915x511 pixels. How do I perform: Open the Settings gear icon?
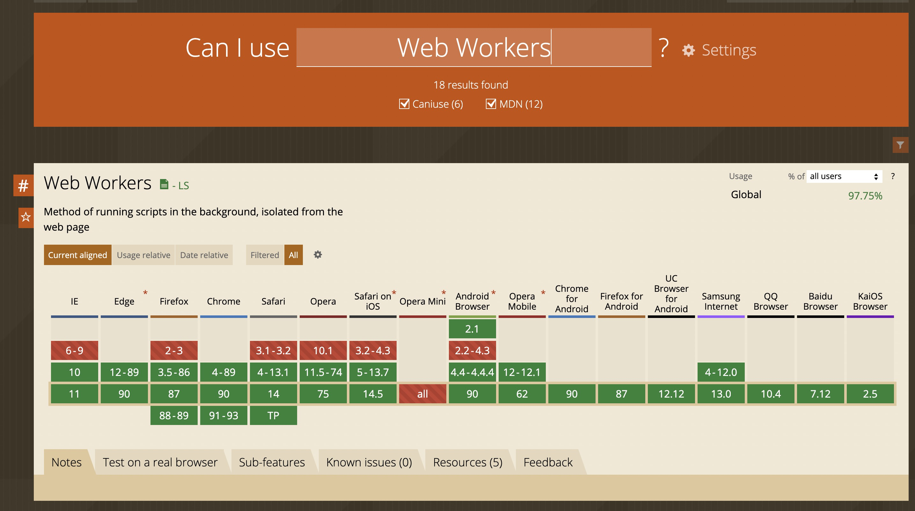688,50
